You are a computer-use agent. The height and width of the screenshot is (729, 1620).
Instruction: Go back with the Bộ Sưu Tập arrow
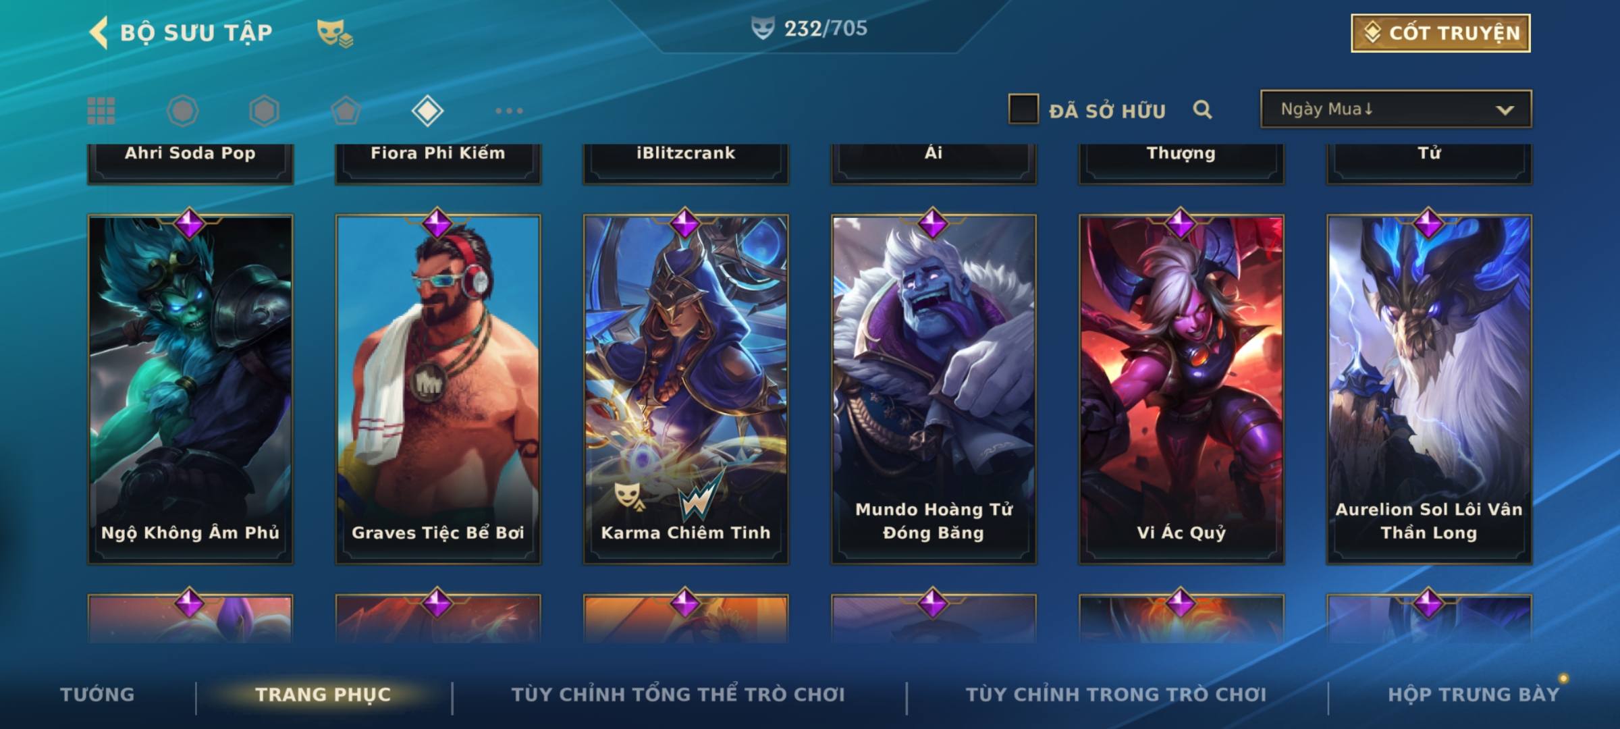(99, 32)
